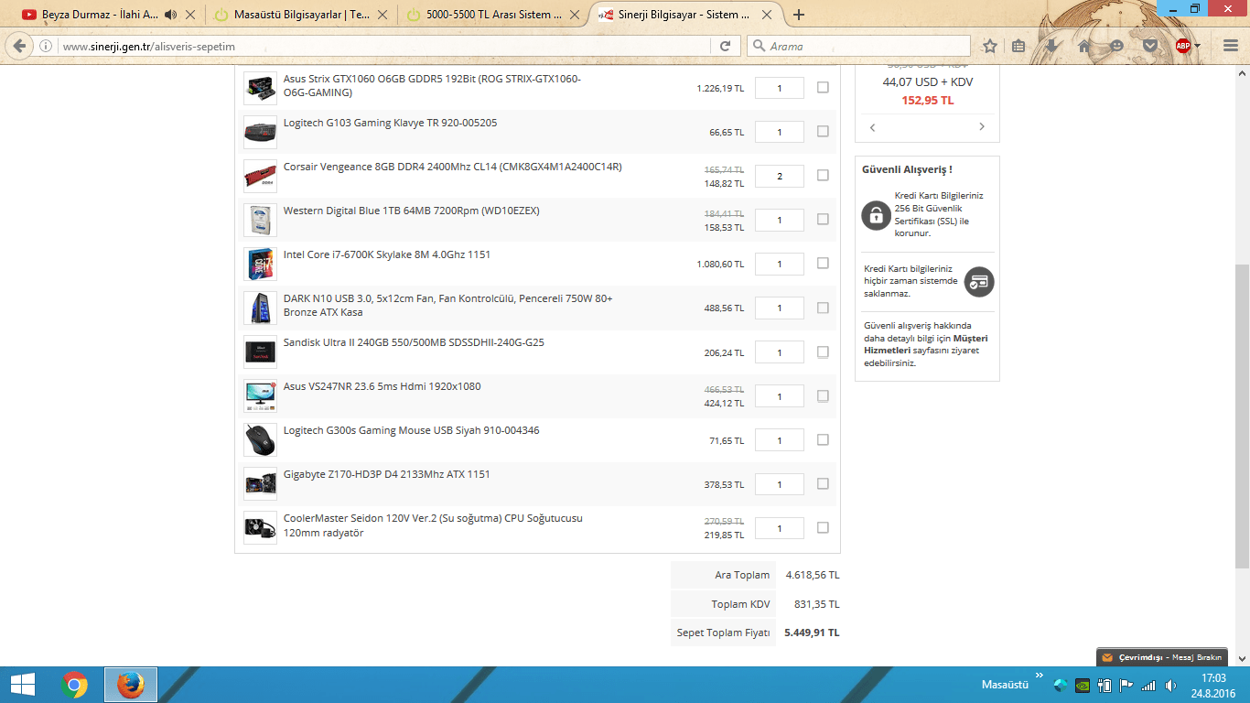Go to the Firefox home page icon
1250x703 pixels.
(1084, 46)
